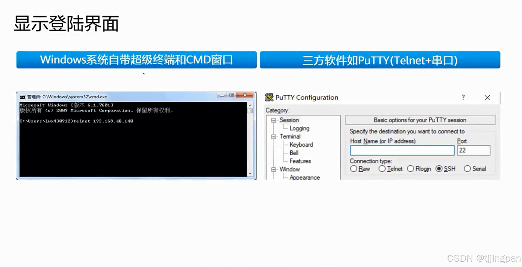Click the Category label in PuTTY
This screenshot has width=522, height=267.
tap(278, 110)
